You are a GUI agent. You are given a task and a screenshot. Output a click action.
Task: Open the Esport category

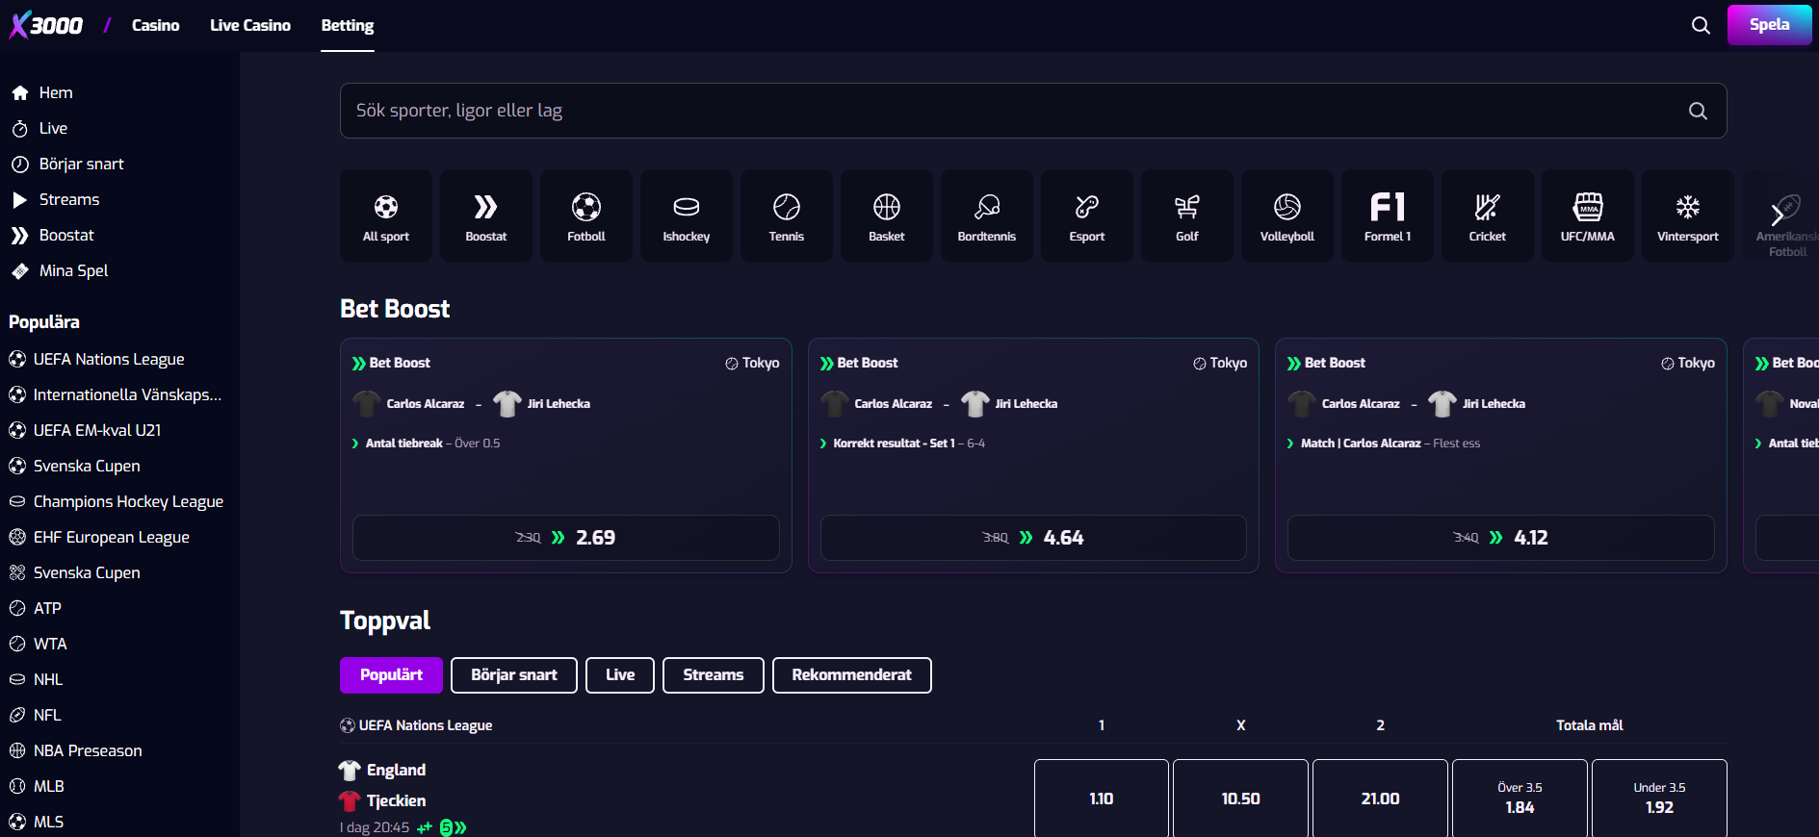tap(1087, 216)
